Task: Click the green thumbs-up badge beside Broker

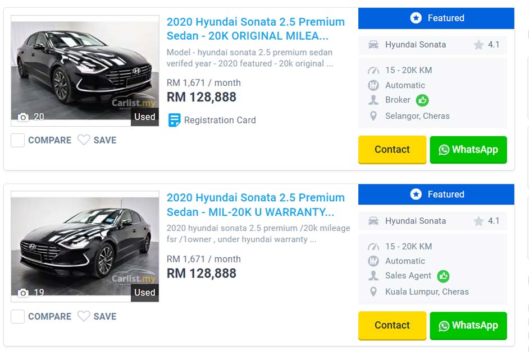Action: [x=422, y=100]
